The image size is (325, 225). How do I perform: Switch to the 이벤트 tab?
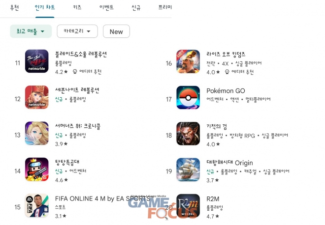point(106,7)
